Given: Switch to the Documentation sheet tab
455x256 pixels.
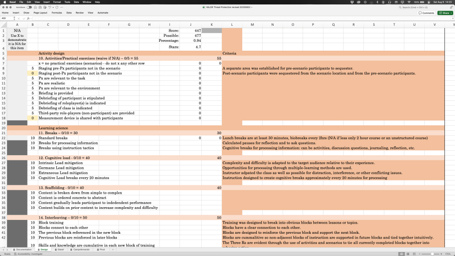Looking at the screenshot, I should [x=22, y=250].
